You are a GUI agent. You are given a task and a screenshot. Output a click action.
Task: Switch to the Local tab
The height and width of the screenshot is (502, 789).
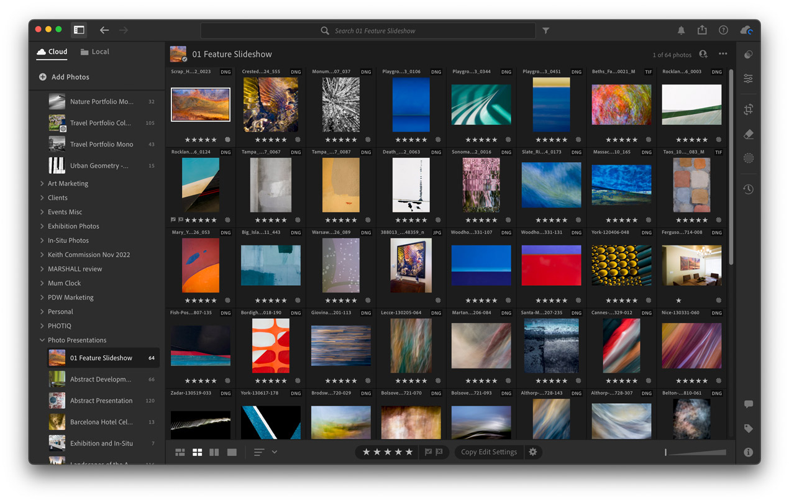click(x=95, y=52)
